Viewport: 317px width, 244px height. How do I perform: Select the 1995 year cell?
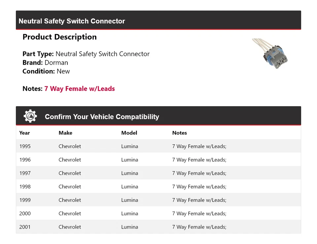point(25,146)
